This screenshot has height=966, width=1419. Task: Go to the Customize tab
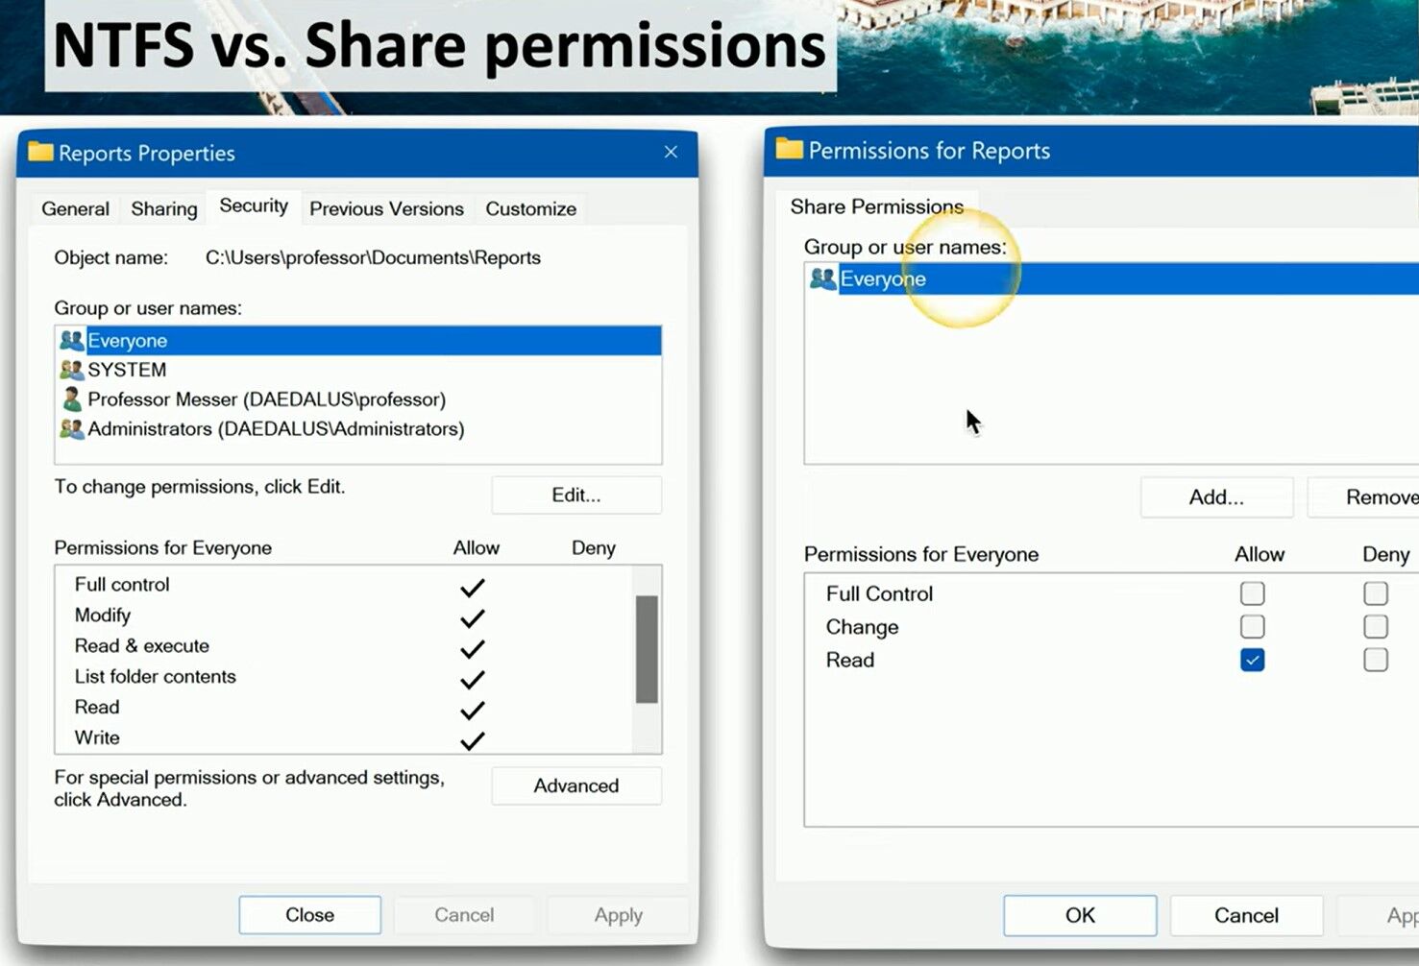pos(530,209)
